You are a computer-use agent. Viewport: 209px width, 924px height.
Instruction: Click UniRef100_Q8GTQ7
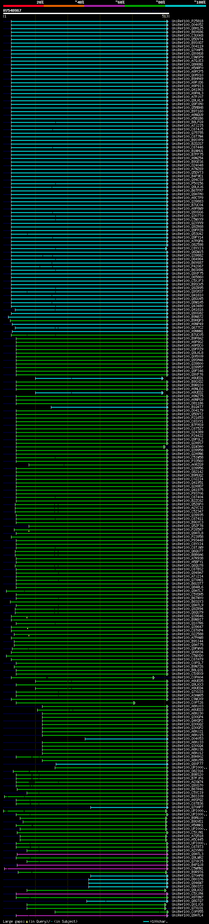[187, 901]
